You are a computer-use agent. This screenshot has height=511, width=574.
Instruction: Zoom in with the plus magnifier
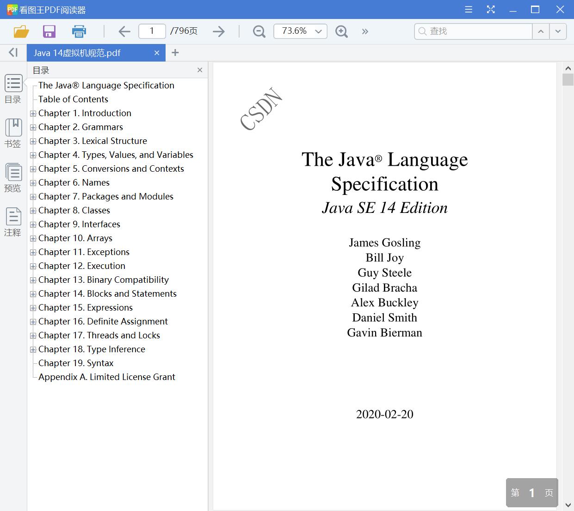click(341, 31)
